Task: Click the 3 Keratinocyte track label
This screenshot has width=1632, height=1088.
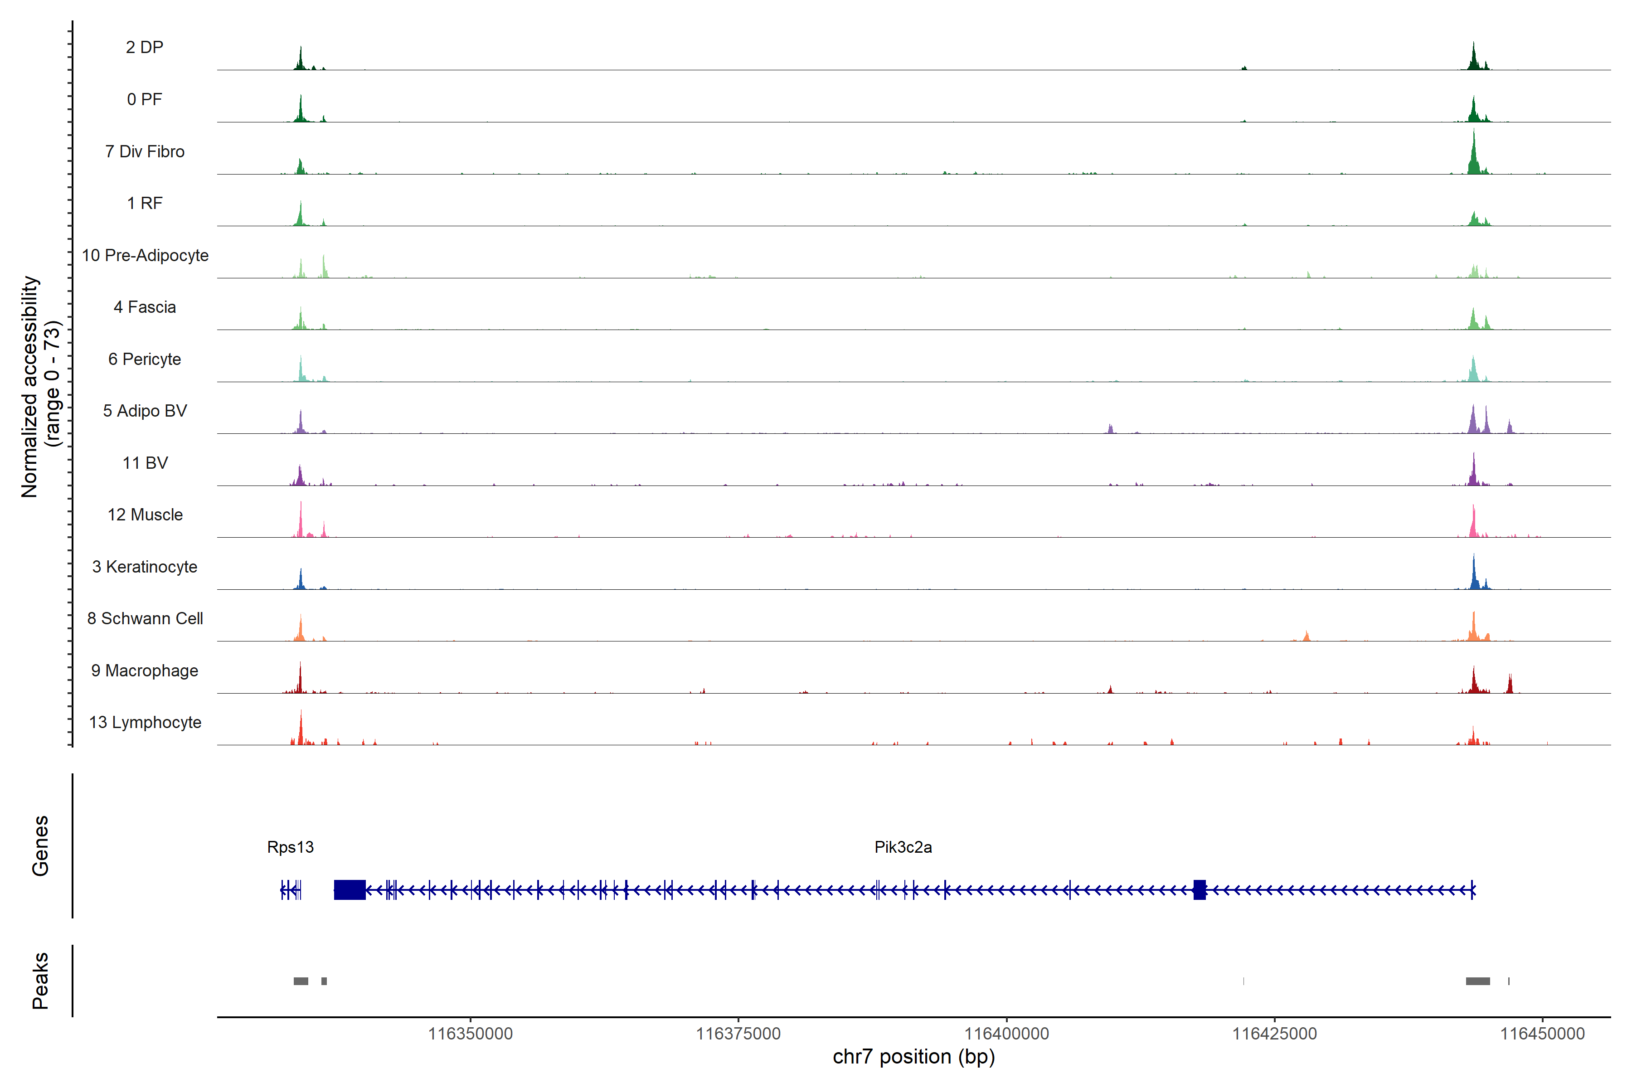Action: pos(144,567)
